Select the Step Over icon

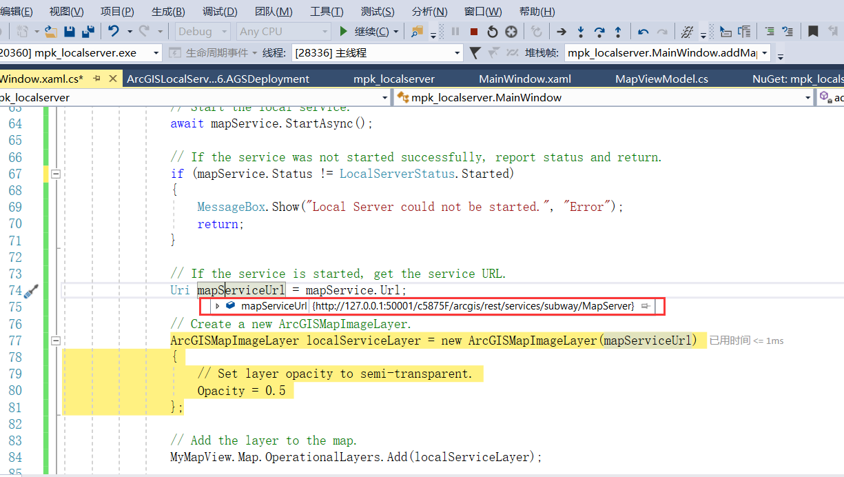(599, 31)
